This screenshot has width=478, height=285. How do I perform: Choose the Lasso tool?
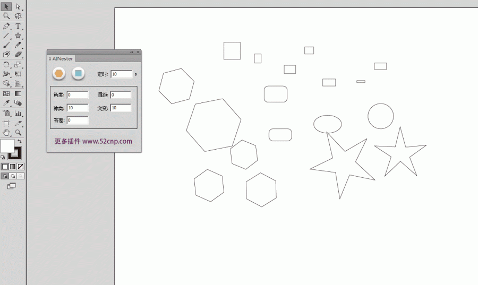tap(18, 16)
